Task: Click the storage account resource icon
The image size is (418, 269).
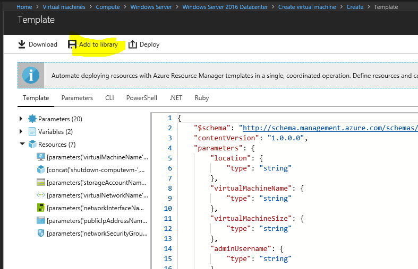Action: point(41,182)
